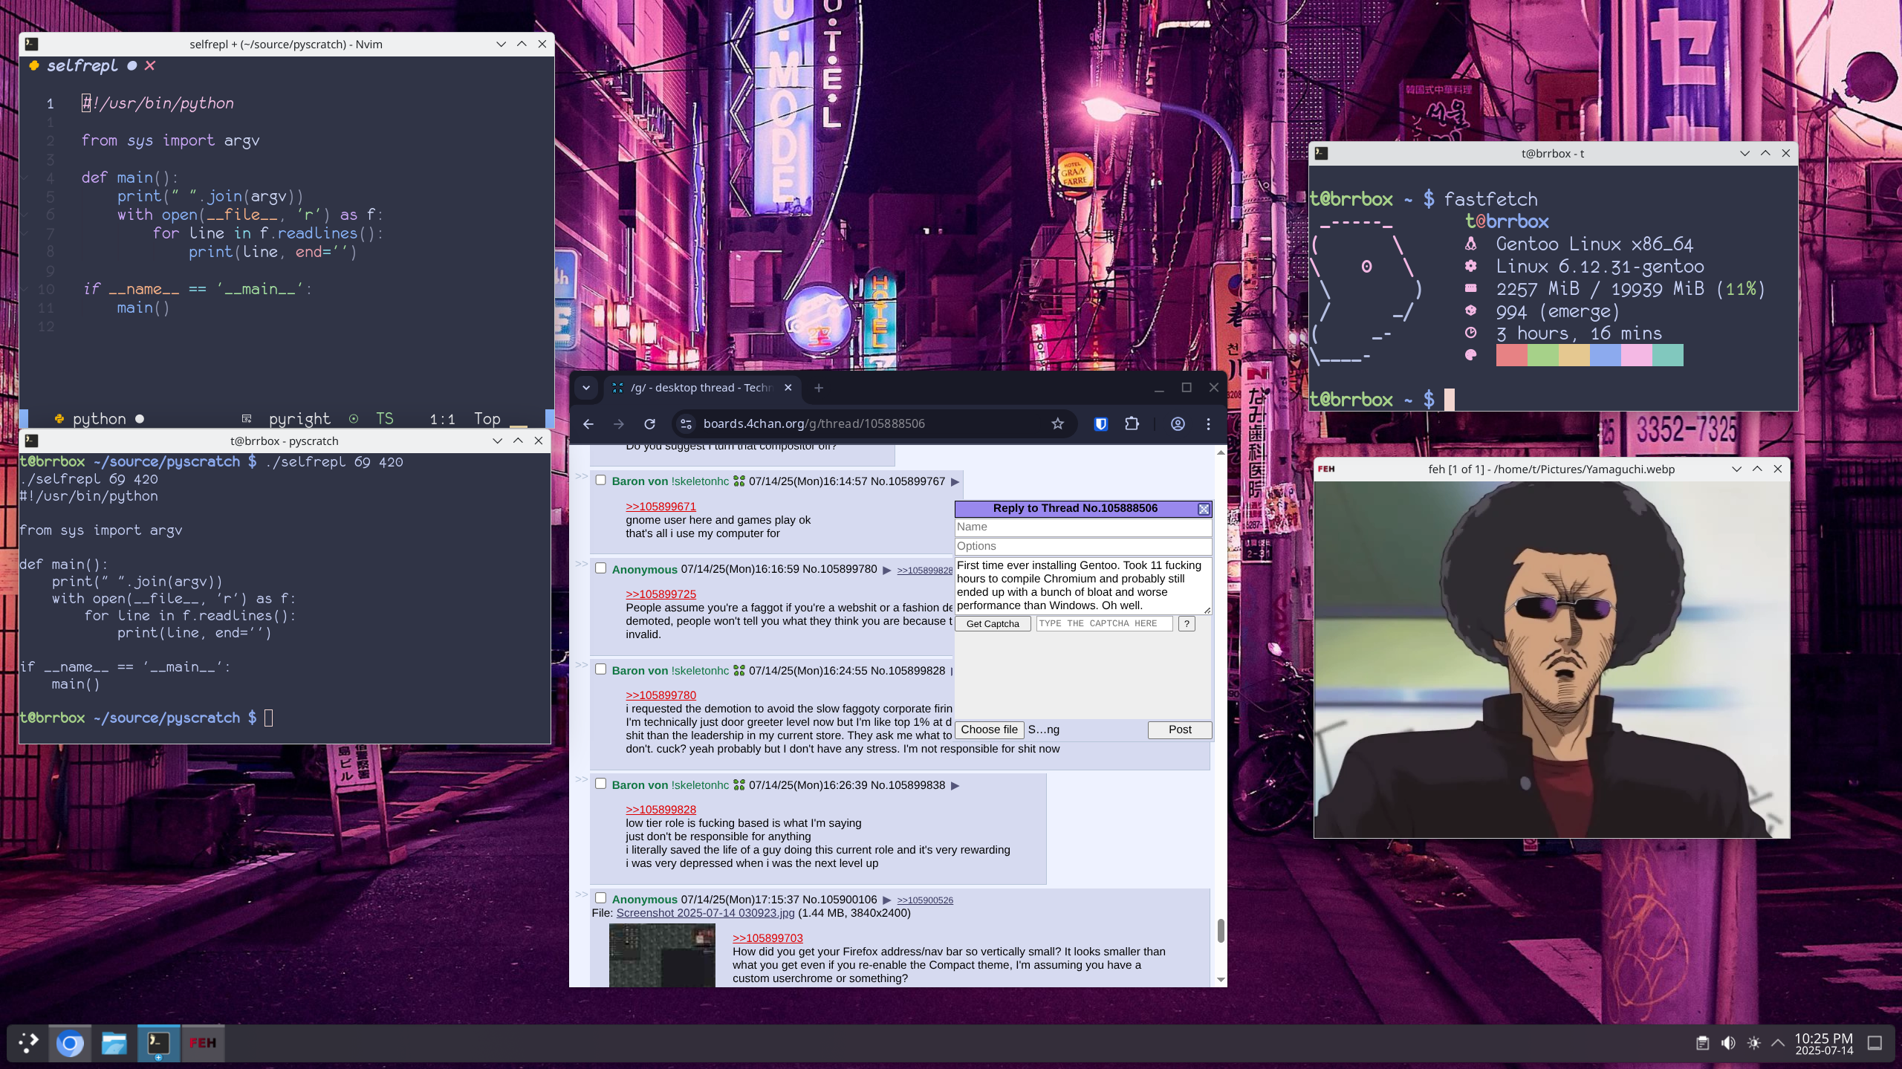1902x1069 pixels.
Task: Check the box for post No.105899780
Action: [600, 568]
